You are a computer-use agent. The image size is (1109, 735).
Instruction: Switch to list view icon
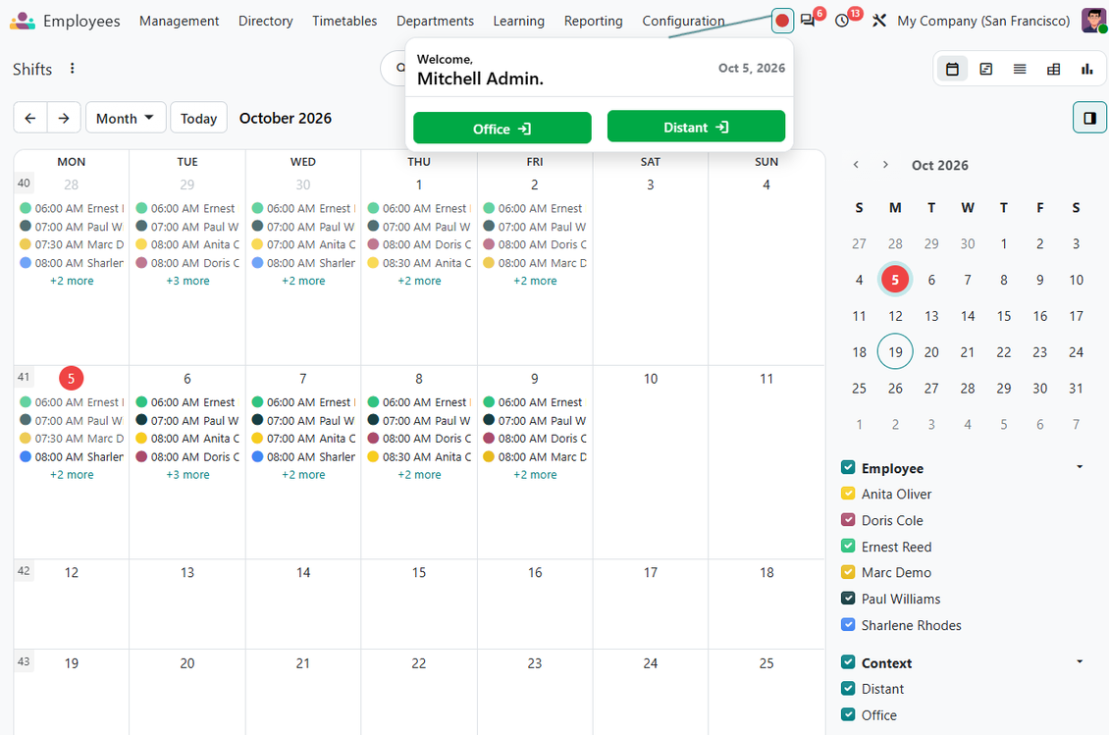click(x=1019, y=69)
